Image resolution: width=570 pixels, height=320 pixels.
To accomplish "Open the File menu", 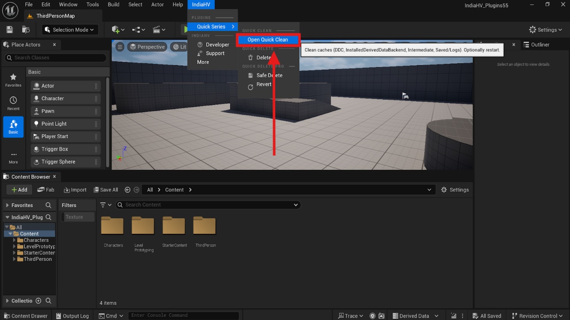I will pos(28,4).
